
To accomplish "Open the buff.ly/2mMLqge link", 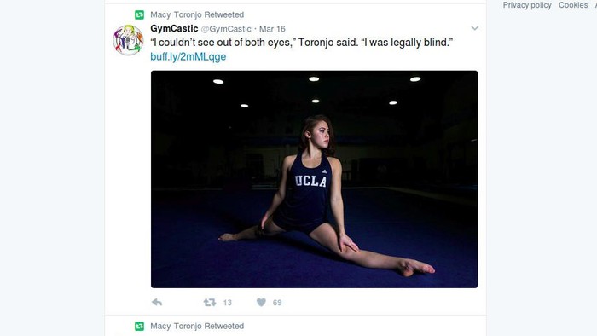I will click(x=188, y=56).
